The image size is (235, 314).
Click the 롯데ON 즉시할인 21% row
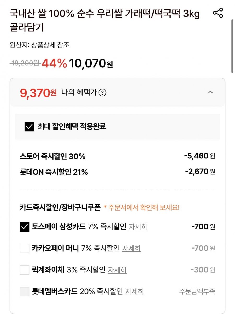pos(118,172)
